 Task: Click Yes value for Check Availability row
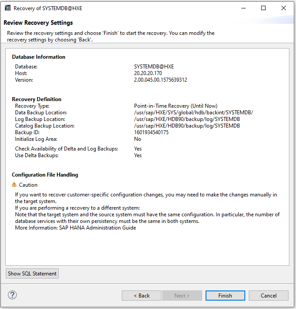point(138,149)
